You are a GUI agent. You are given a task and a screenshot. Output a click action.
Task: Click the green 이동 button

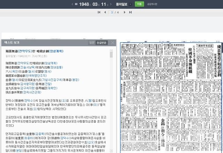click(139, 4)
